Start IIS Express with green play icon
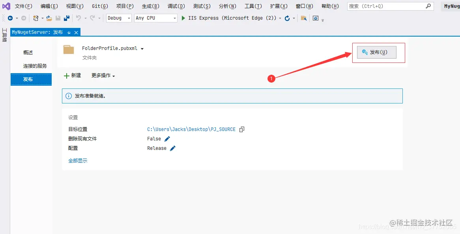Screen dimensions: 460x234 [183, 18]
